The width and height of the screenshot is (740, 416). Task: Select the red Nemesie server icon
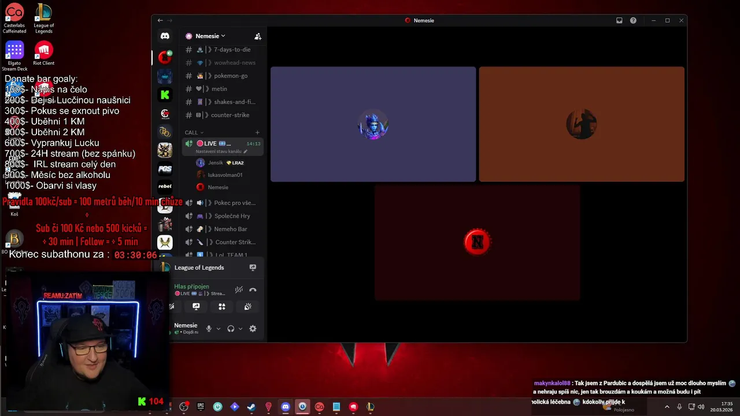click(165, 57)
